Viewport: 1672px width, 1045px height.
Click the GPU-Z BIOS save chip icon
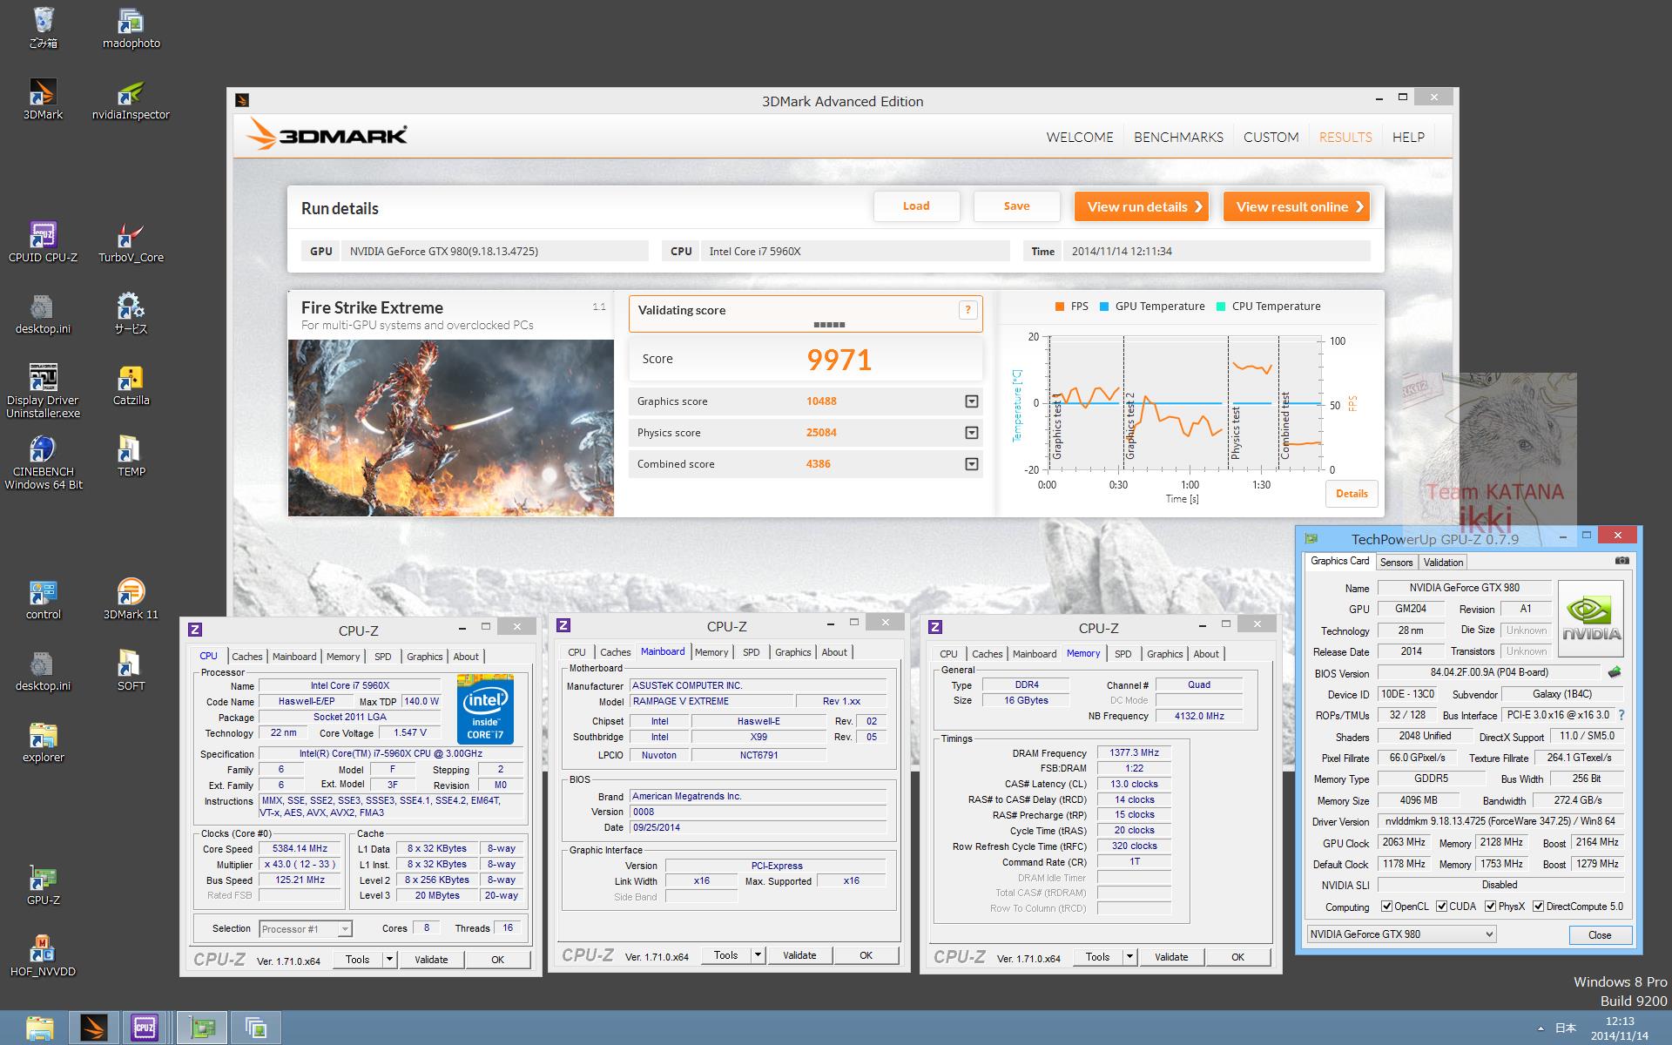point(1615,672)
